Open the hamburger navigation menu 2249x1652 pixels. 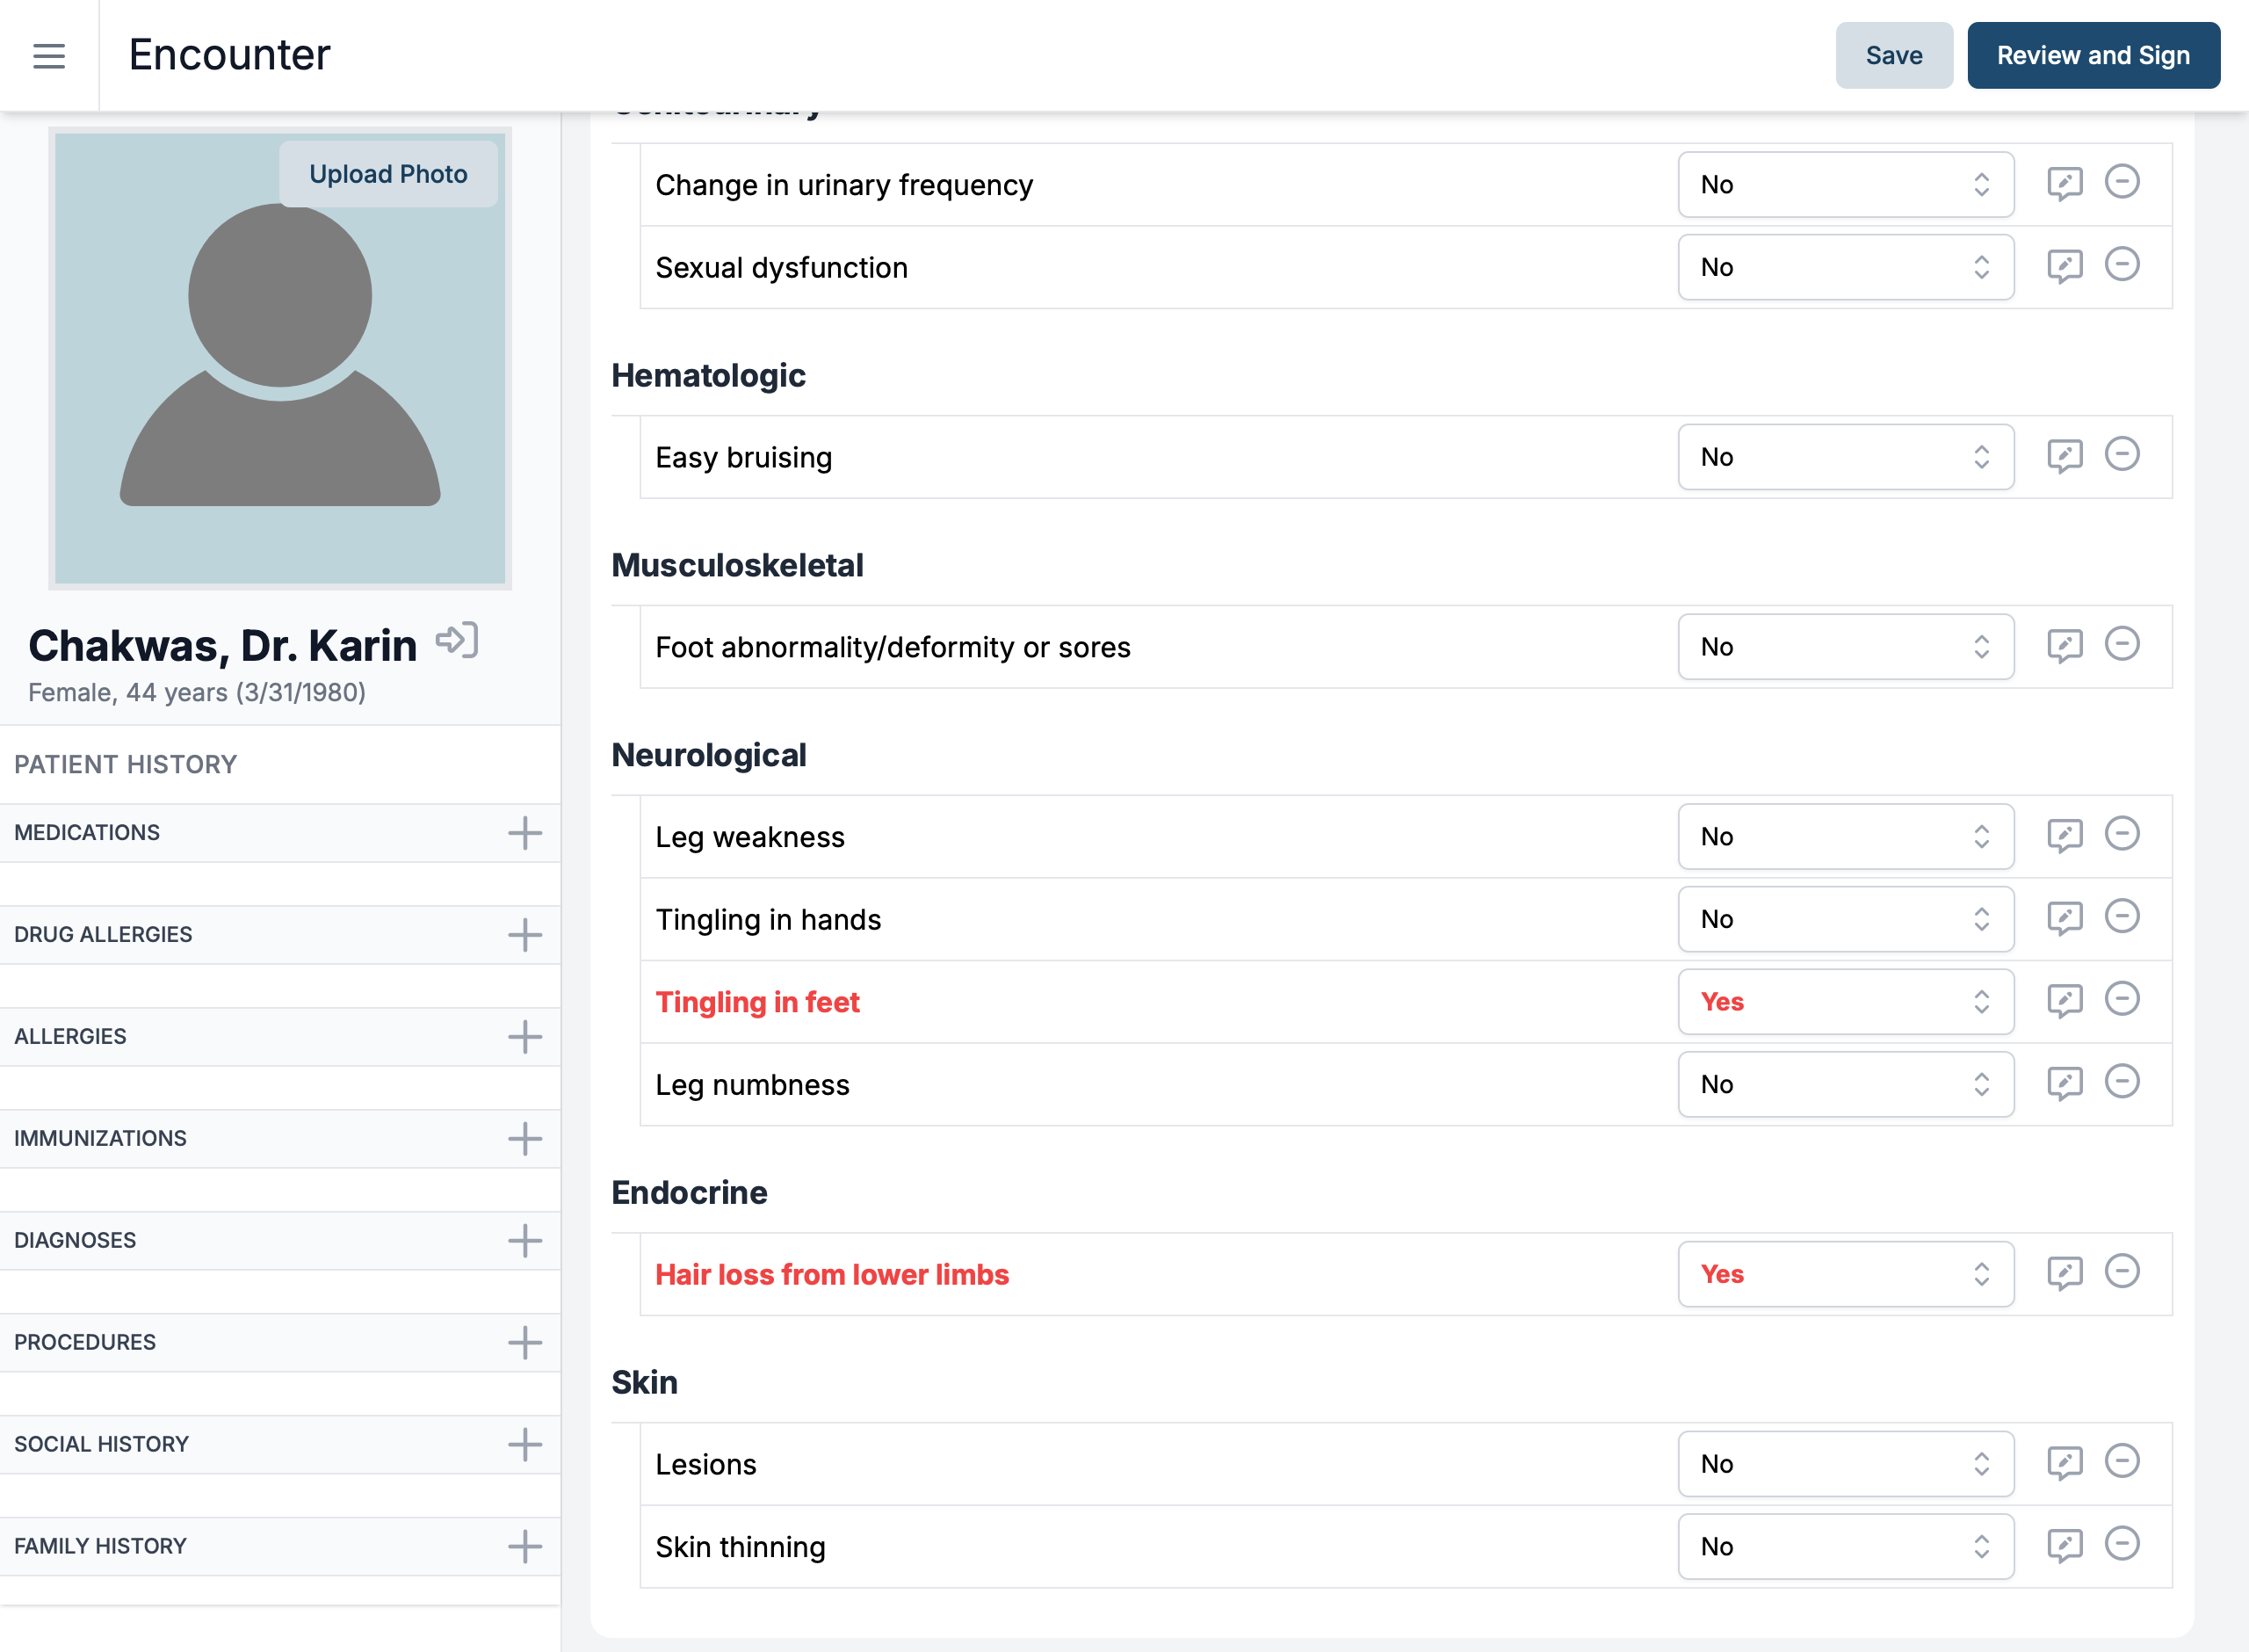[x=48, y=56]
